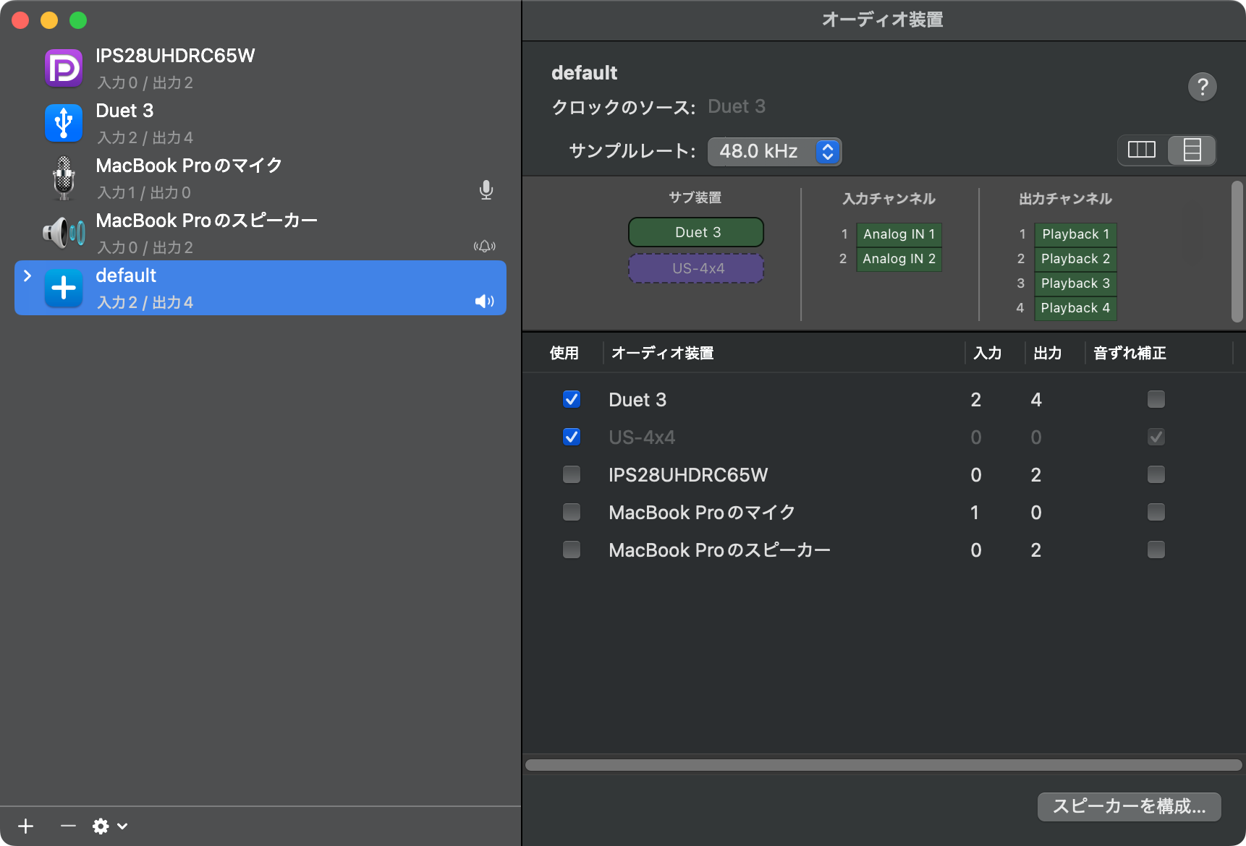Screen dimensions: 1246x846
Task: Click the IPS28UHDRC65W DisplayPort device icon
Action: coord(64,69)
